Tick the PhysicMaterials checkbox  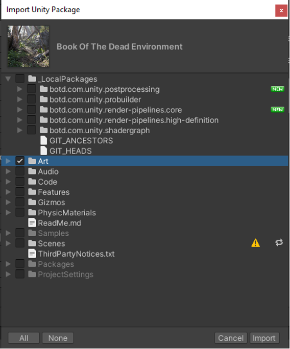pyautogui.click(x=20, y=212)
